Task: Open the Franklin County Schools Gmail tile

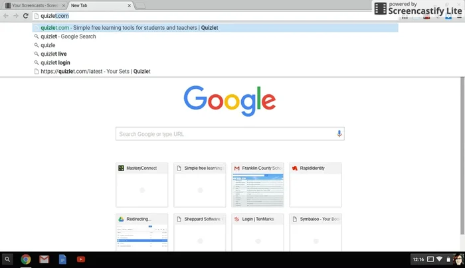Action: (x=257, y=185)
